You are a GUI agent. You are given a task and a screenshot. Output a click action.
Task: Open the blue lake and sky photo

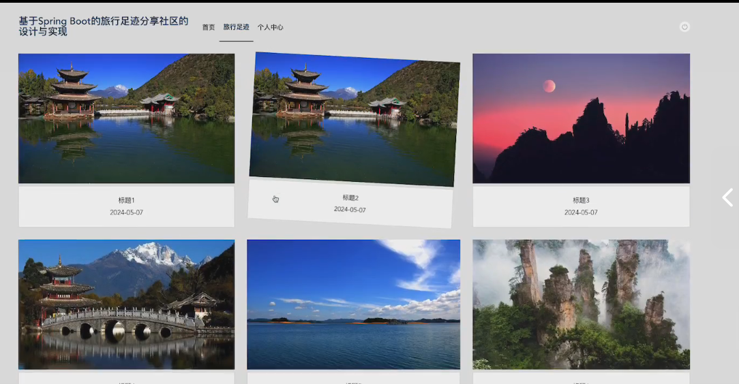point(353,304)
